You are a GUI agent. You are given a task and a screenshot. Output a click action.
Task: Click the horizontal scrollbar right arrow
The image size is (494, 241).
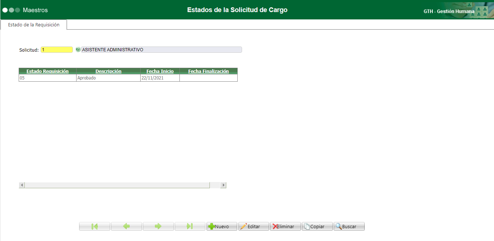pyautogui.click(x=223, y=185)
